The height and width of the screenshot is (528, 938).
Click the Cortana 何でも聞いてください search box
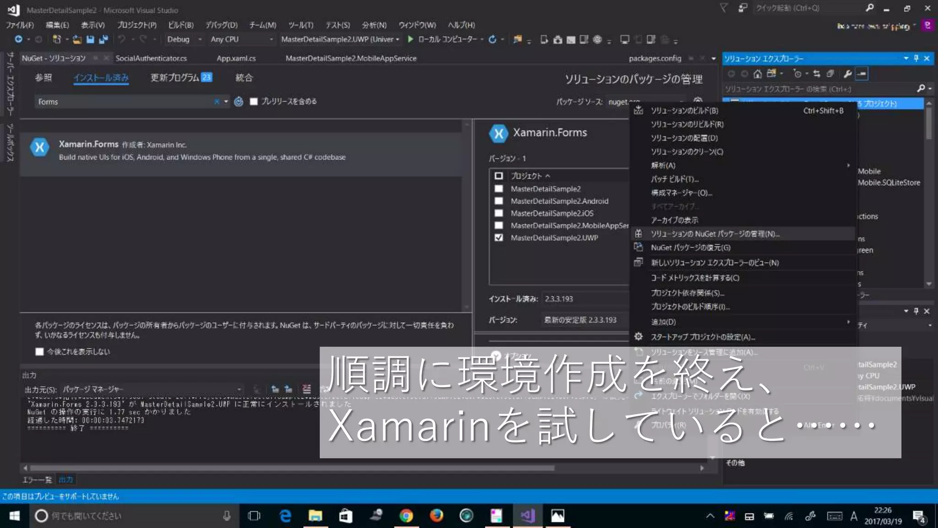(135, 516)
